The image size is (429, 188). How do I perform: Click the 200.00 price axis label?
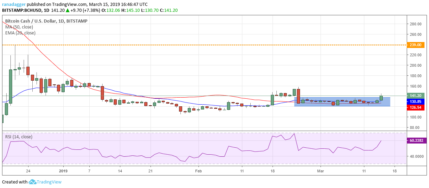coord(415,65)
